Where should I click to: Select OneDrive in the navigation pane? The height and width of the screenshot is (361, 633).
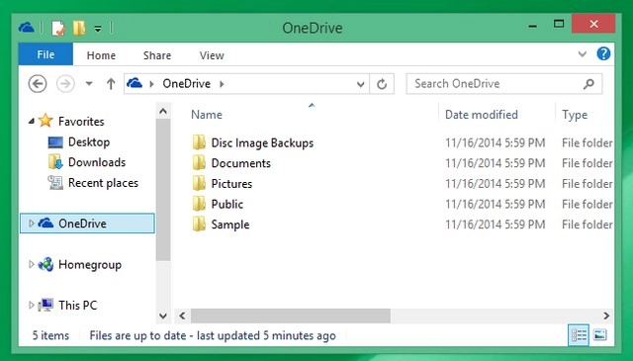click(82, 224)
